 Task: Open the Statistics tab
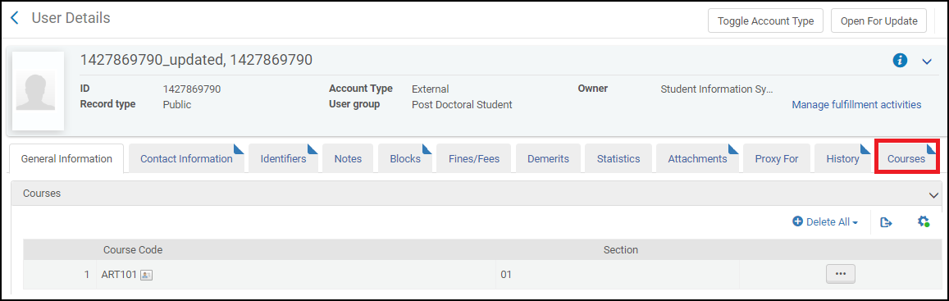click(618, 158)
